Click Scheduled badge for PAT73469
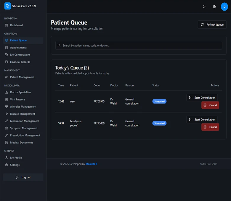The width and height of the screenshot is (231, 201). (159, 123)
